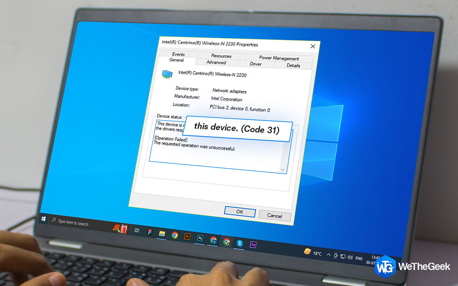This screenshot has width=458, height=286.
Task: Launch Adobe After Effects from the taskbar
Action: click(x=253, y=244)
